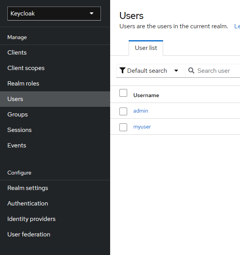Click the search magnifier icon
240x255 pixels.
click(191, 70)
